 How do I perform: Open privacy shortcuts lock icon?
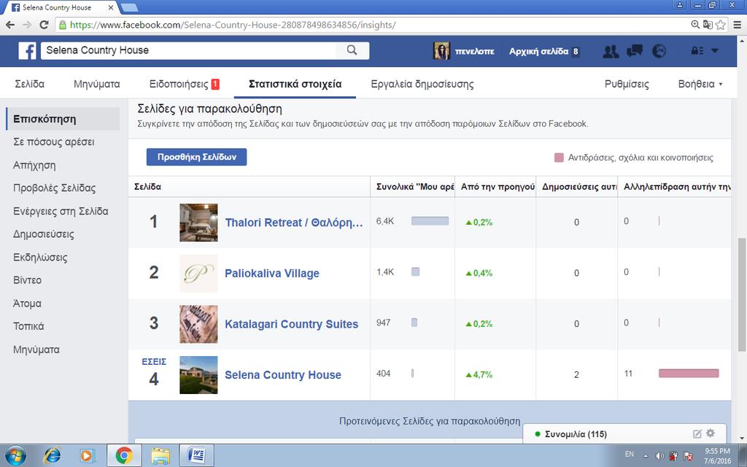click(x=697, y=51)
